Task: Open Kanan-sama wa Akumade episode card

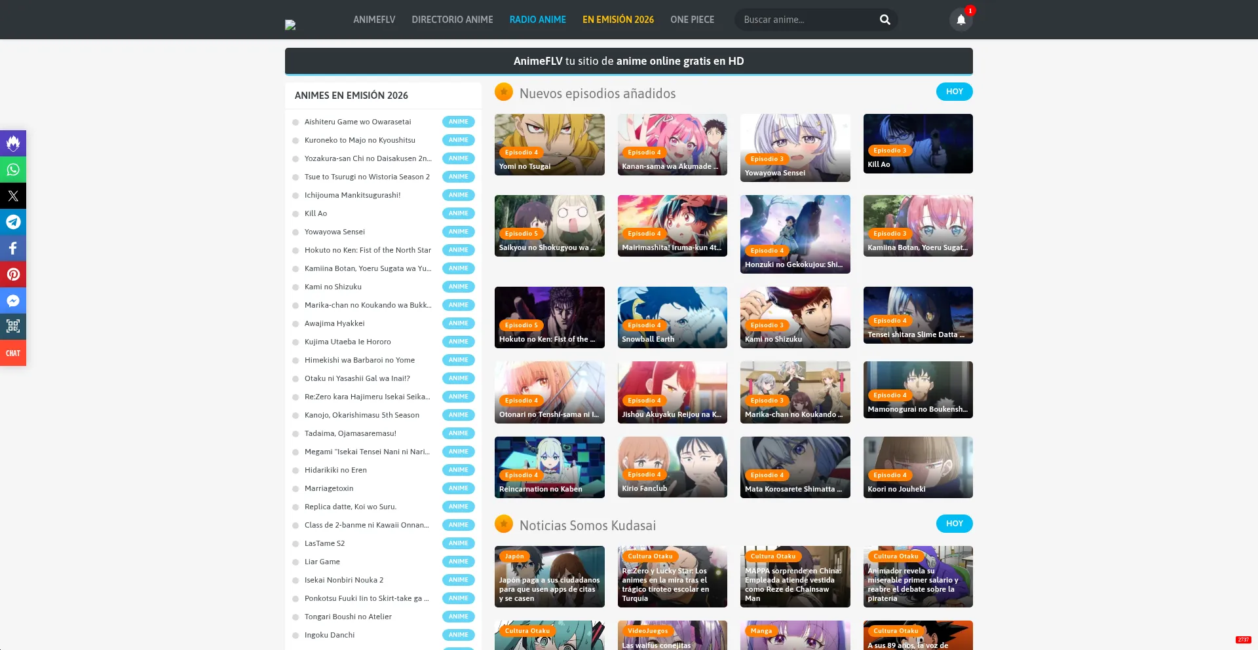Action: click(672, 145)
